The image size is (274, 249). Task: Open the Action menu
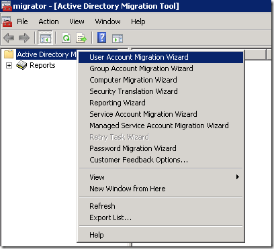[48, 21]
